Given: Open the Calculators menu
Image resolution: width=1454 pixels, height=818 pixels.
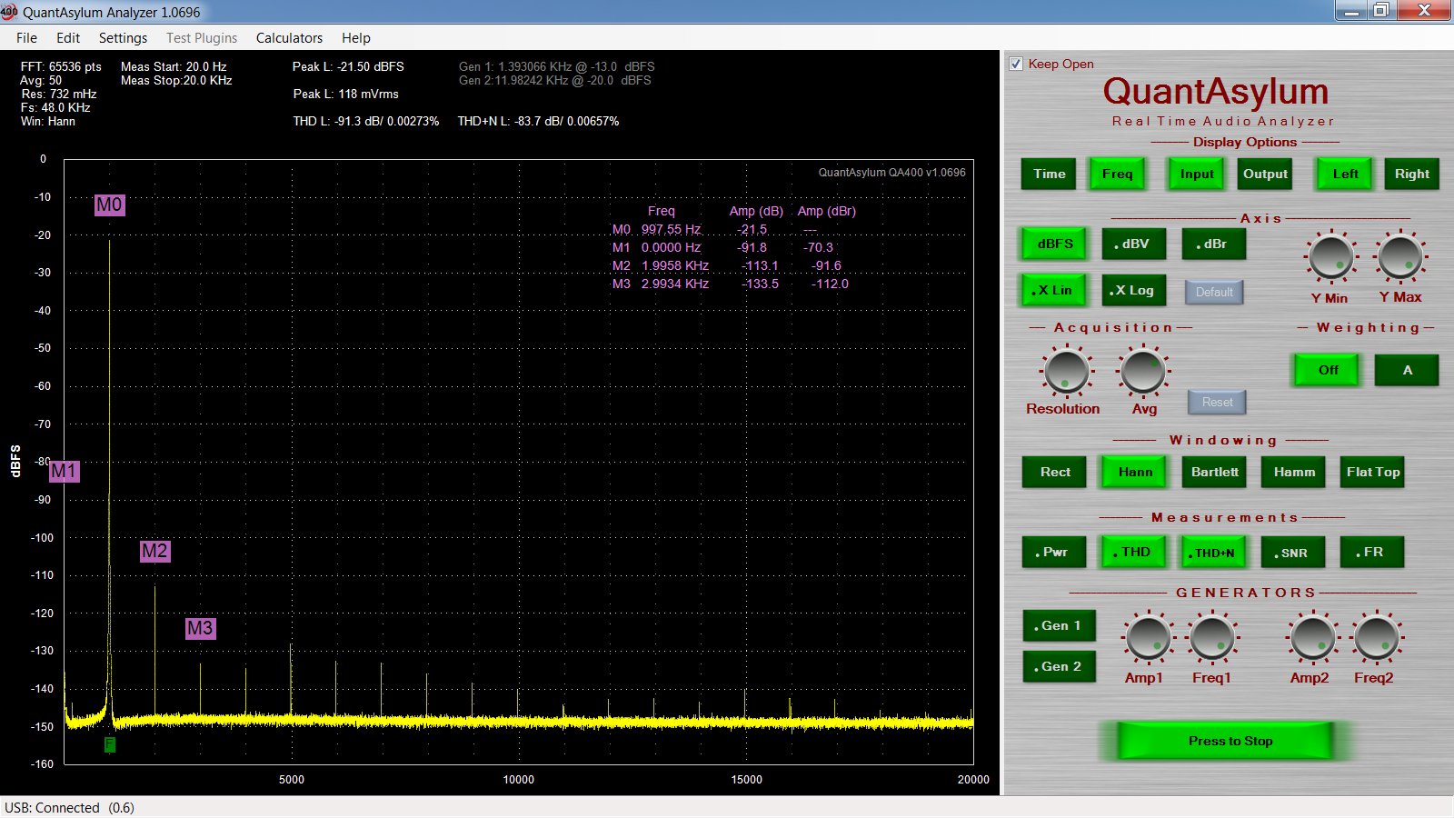Looking at the screenshot, I should click(x=289, y=37).
